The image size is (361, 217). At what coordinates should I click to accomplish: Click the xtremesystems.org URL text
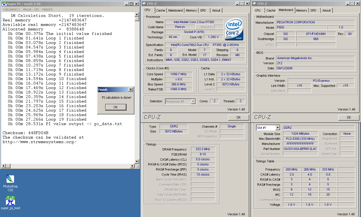coord(40,142)
